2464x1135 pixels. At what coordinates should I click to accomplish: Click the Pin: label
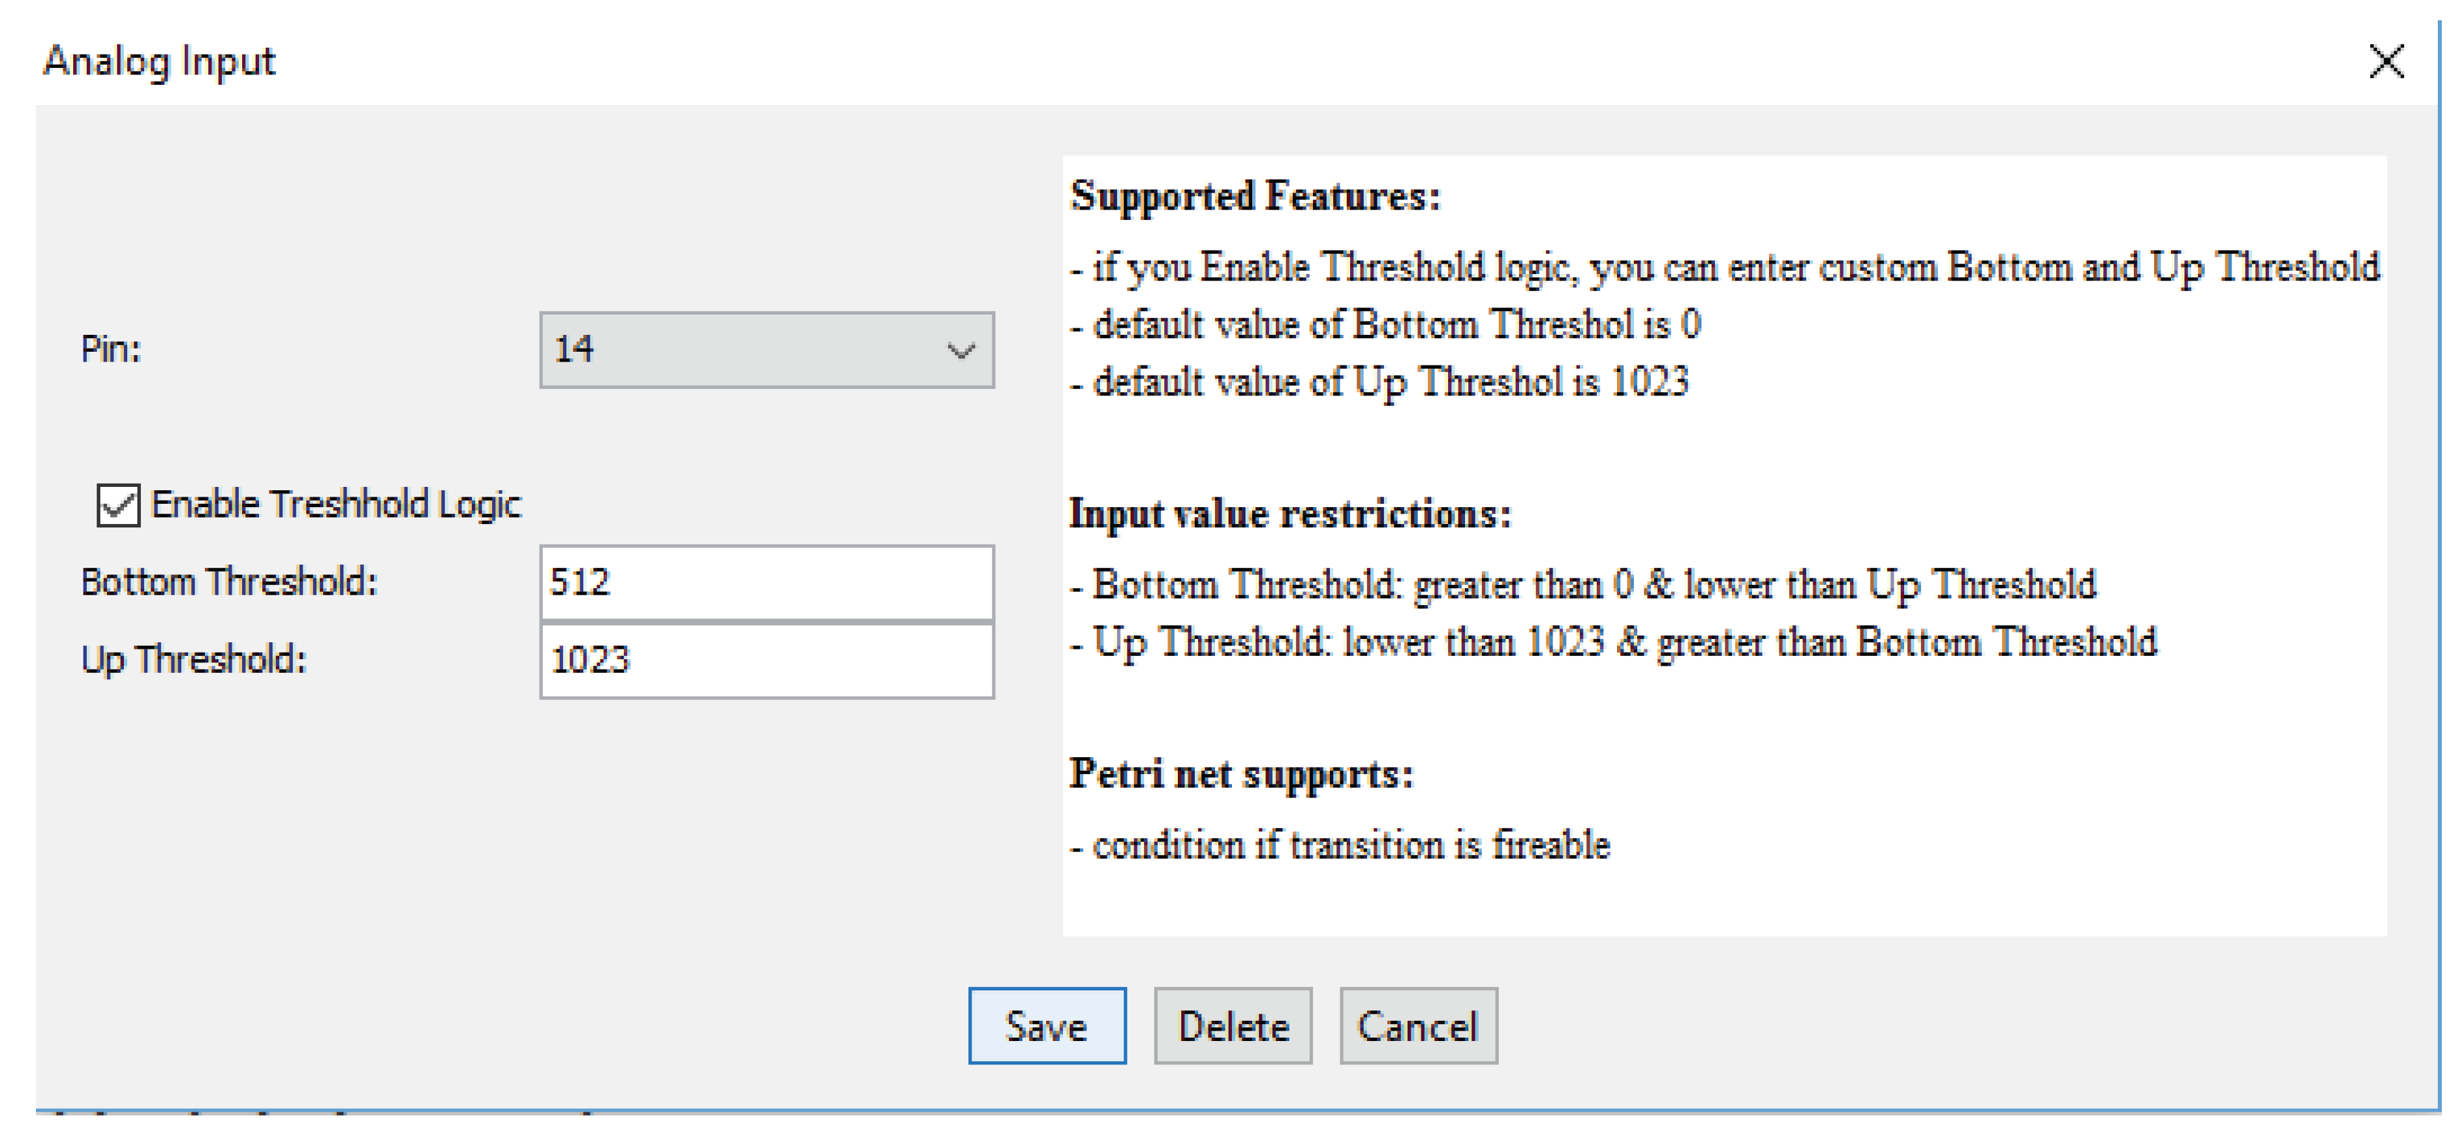click(x=111, y=349)
